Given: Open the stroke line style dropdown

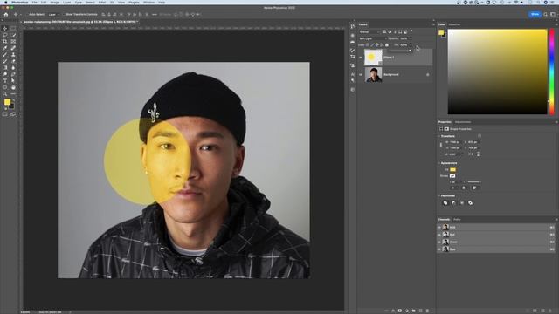Looking at the screenshot, I should (474, 182).
